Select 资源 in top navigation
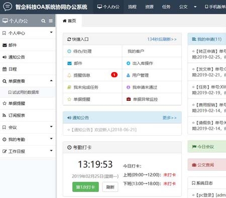226x198 pixels. 149,7
